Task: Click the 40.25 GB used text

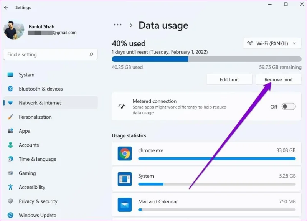Action: pos(127,67)
